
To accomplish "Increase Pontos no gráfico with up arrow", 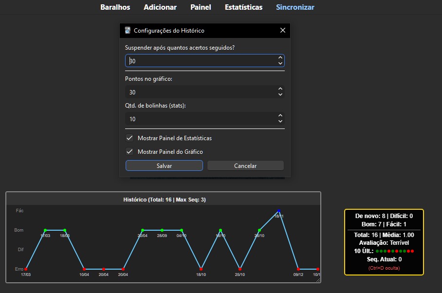I will pyautogui.click(x=280, y=89).
